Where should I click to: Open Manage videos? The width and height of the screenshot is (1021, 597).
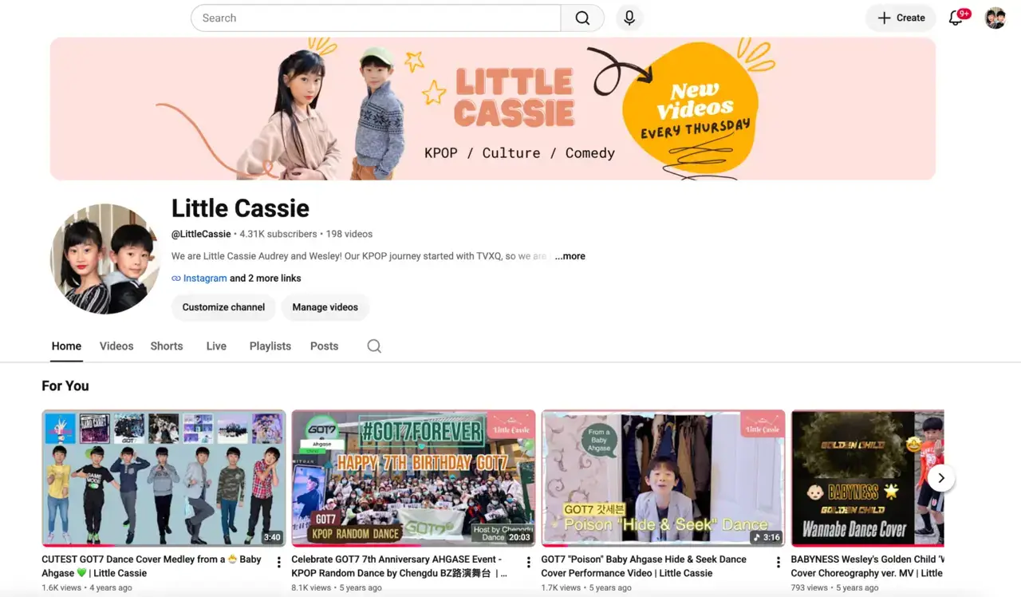tap(325, 307)
